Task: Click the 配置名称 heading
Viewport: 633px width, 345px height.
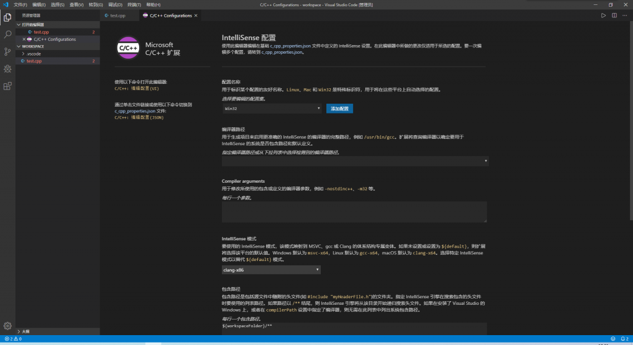Action: click(231, 82)
